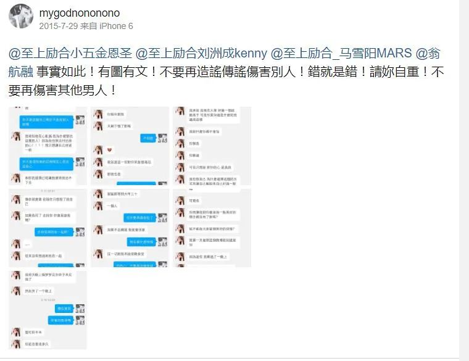The height and width of the screenshot is (361, 469).
Task: Open the @至上励合小五金恩圣 mention
Action: point(70,53)
